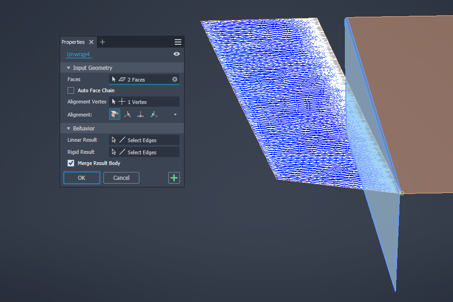
Task: Choose the middle axis-triad alignment icon
Action: 140,114
